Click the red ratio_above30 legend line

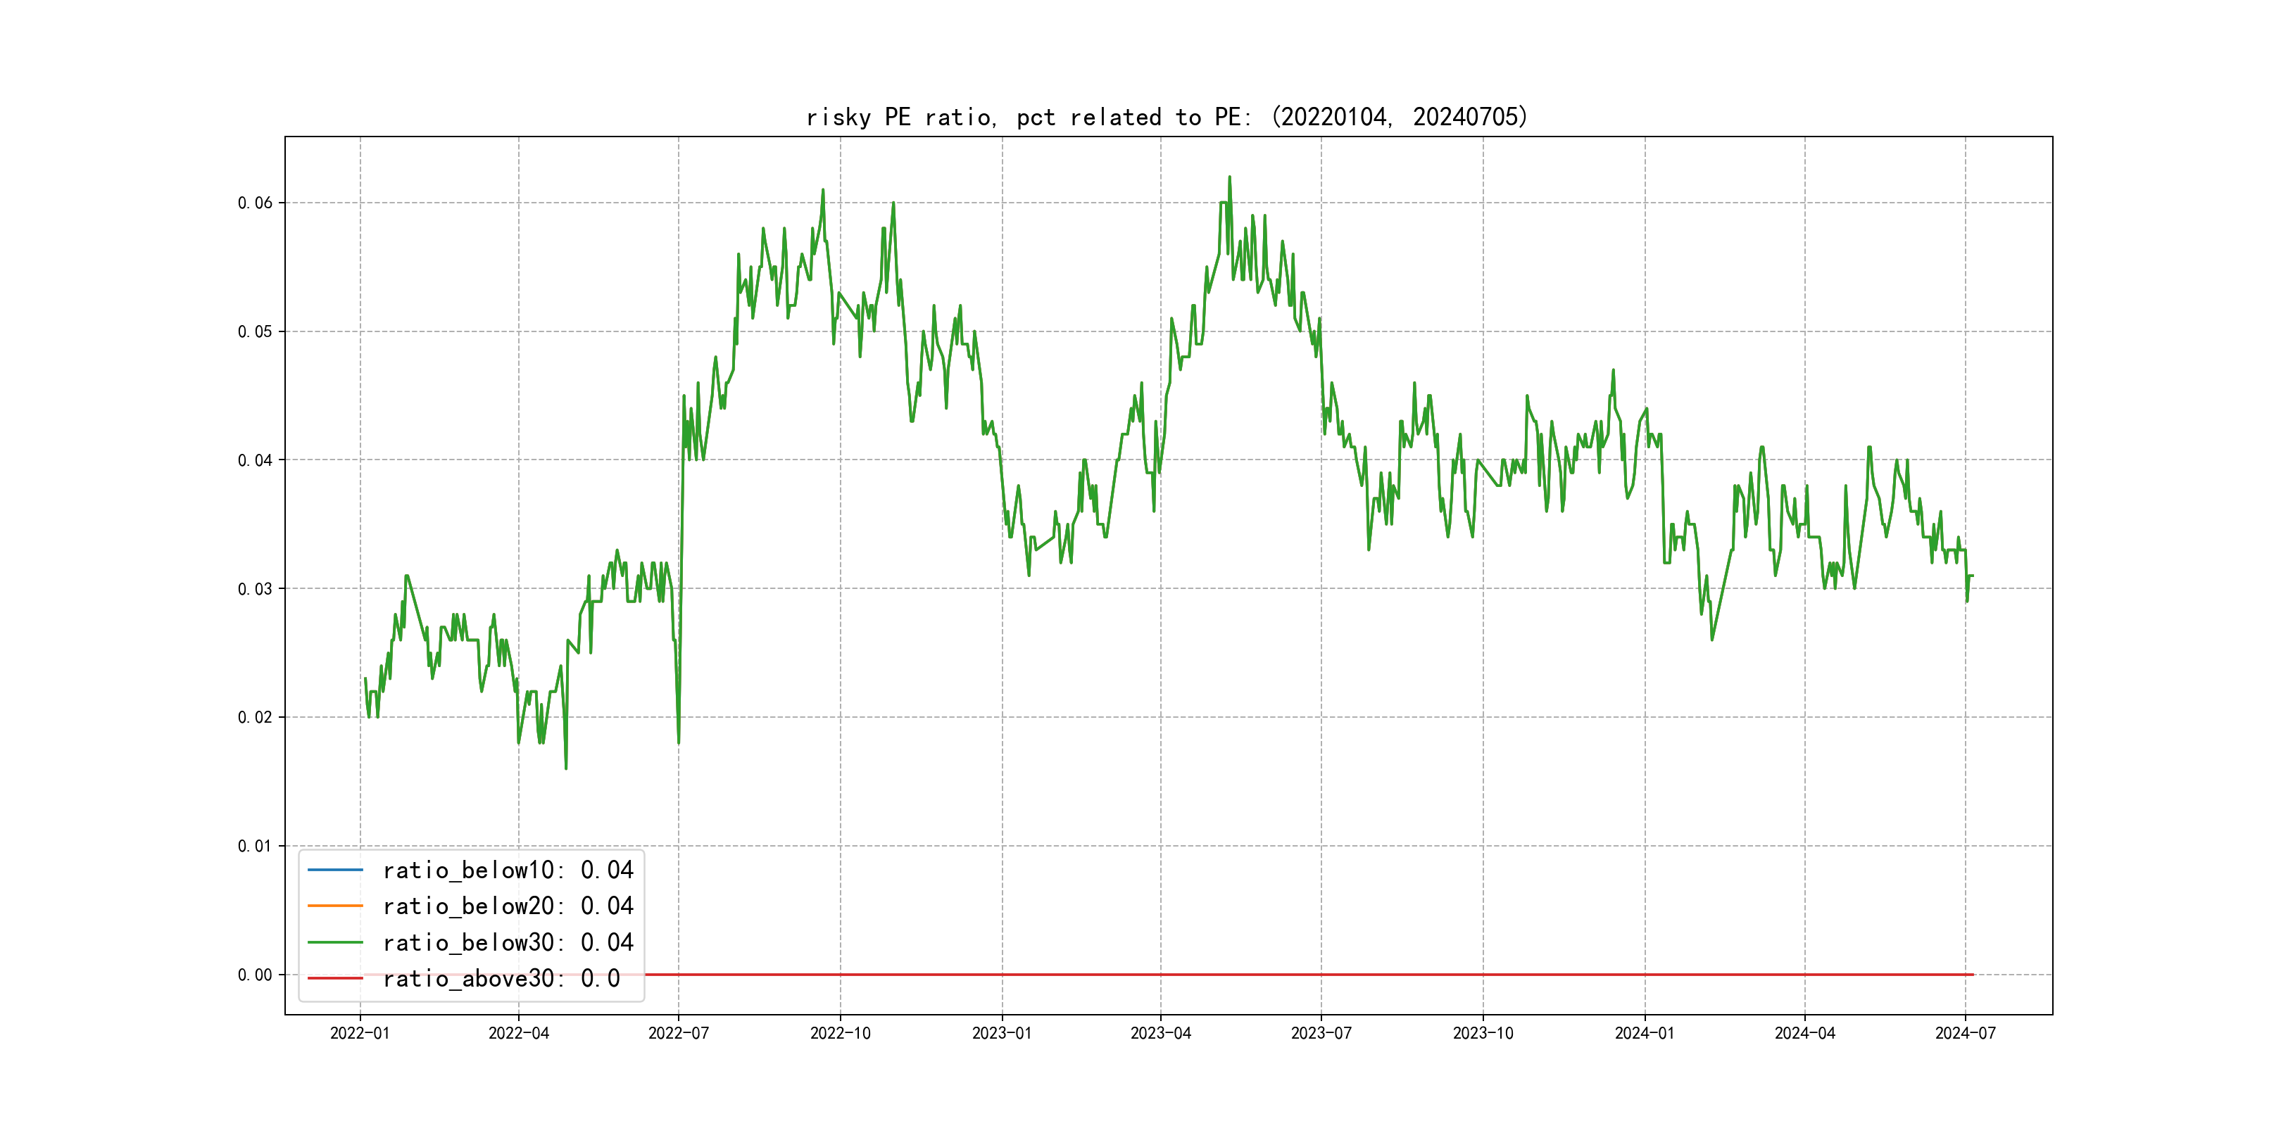tap(334, 979)
